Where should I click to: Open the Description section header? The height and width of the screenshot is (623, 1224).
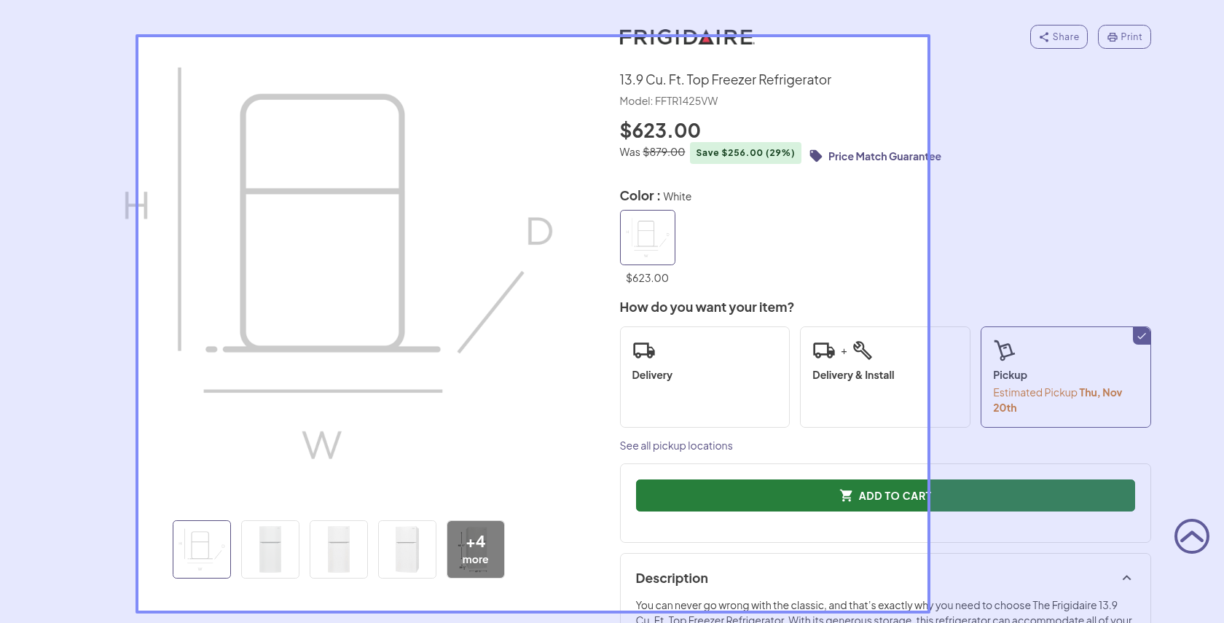point(672,578)
